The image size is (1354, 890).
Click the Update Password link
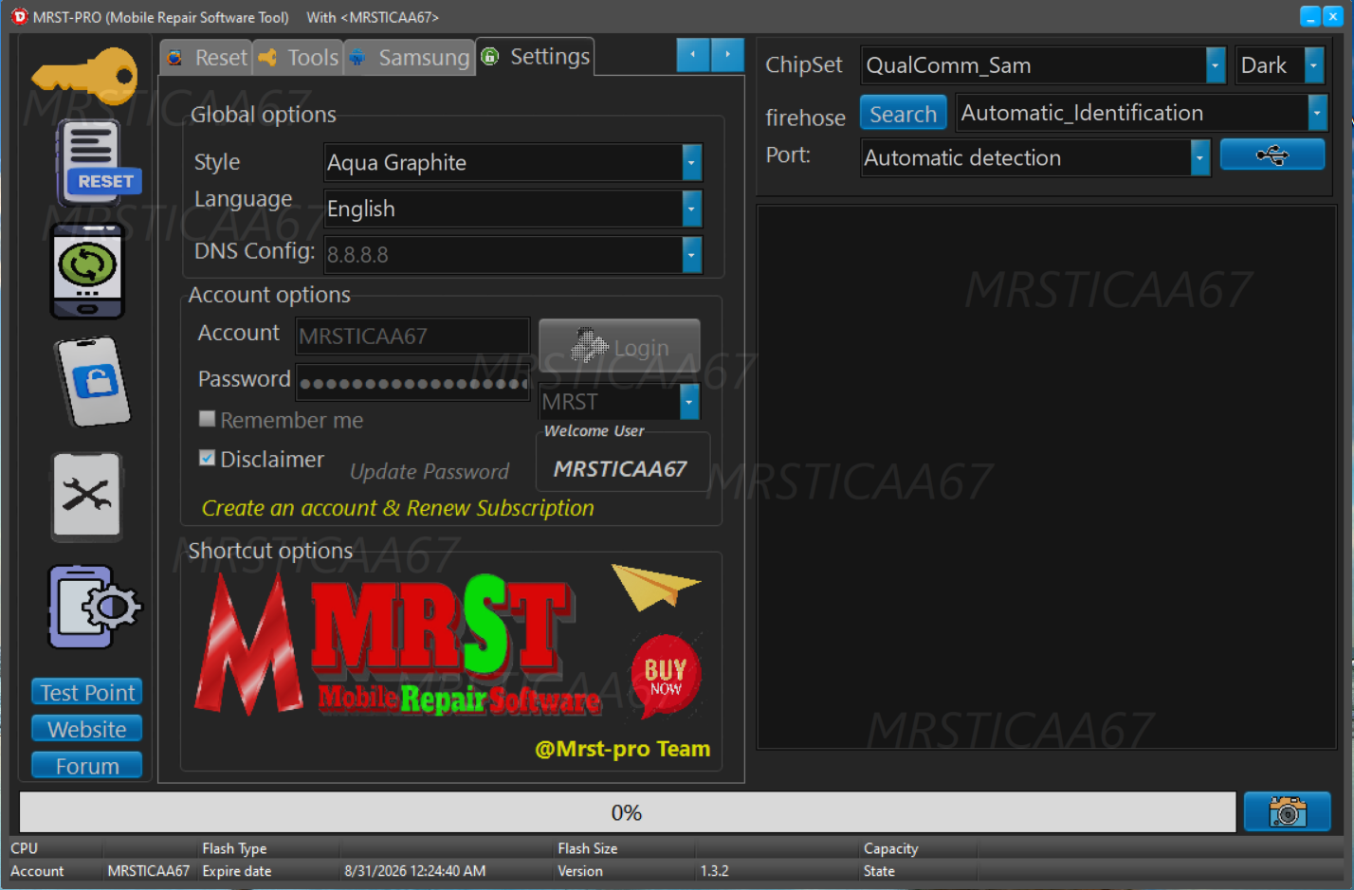click(x=430, y=471)
